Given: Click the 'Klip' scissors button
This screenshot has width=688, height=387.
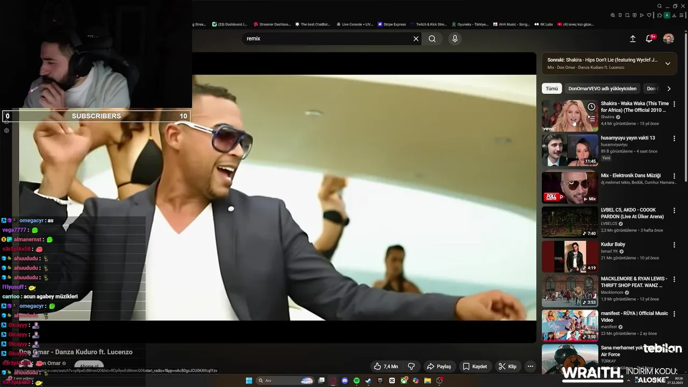Looking at the screenshot, I should [507, 367].
